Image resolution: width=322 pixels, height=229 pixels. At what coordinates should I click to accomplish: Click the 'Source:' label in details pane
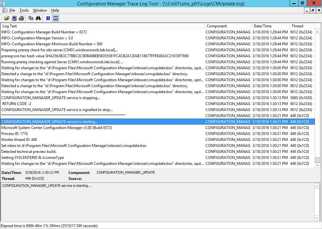75,179
